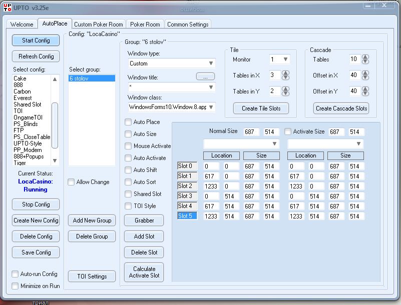Viewport: 401px width, 305px height.
Task: Check the Minimize on Run option
Action: [x=16, y=286]
